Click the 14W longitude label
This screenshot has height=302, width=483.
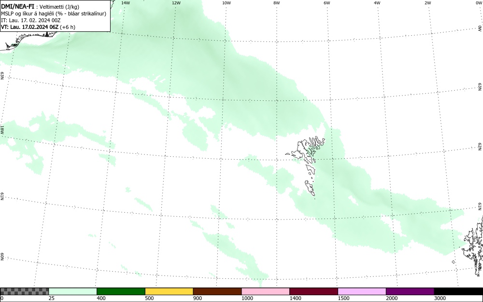coord(126,3)
